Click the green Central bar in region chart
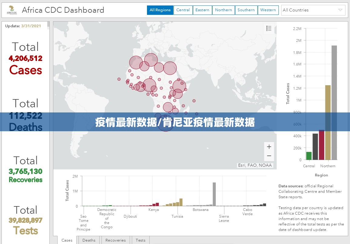Image resolution: width=350 pixels, height=244 pixels. coord(309,156)
